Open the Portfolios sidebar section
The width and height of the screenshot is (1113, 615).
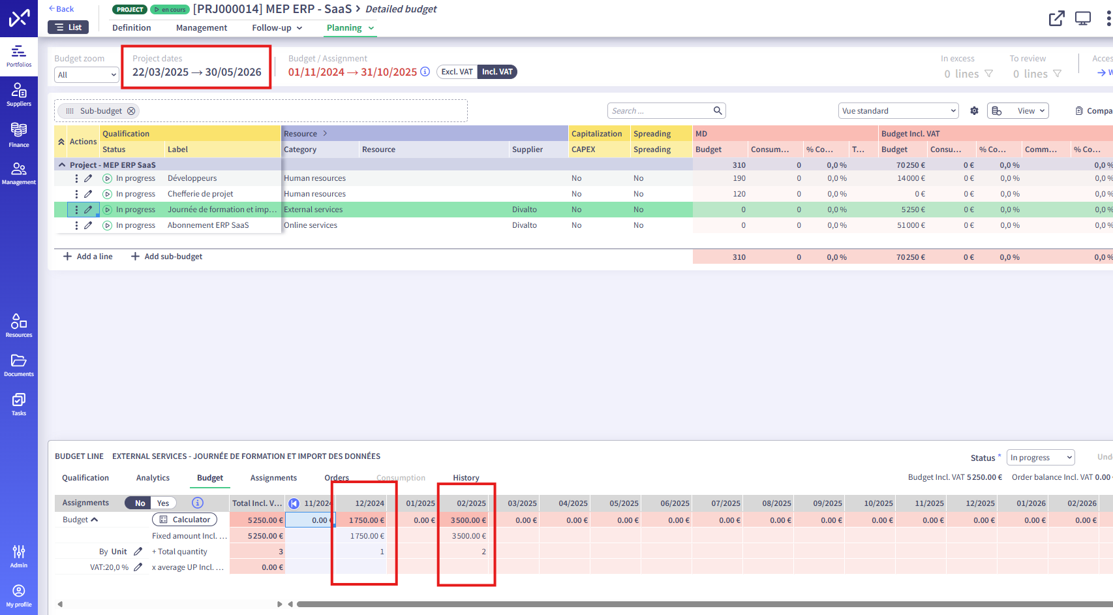pos(19,55)
